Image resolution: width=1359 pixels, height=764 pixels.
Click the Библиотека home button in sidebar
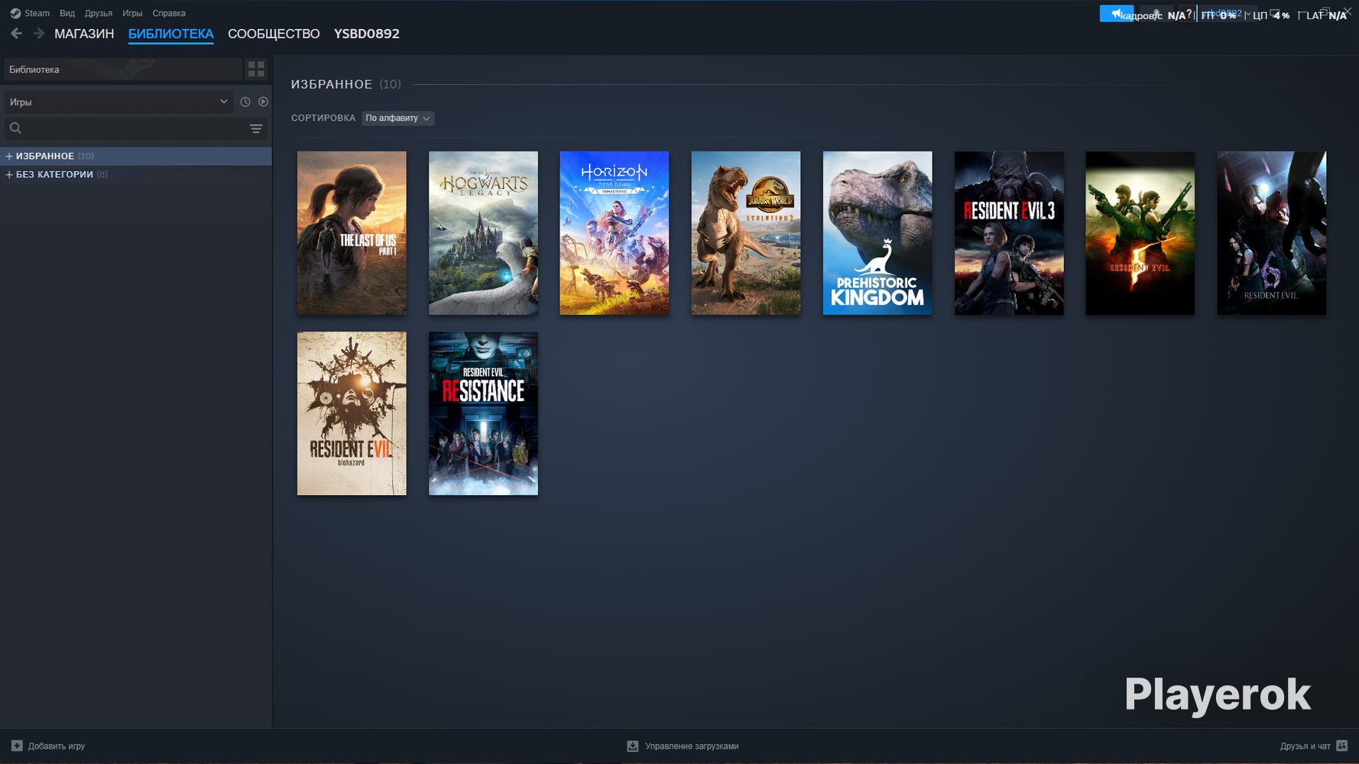(123, 70)
